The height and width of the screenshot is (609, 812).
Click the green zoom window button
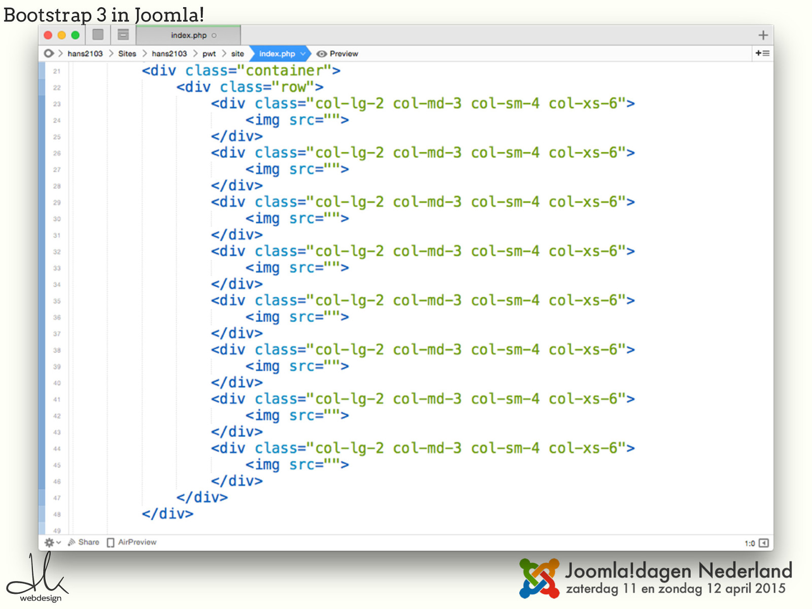pyautogui.click(x=75, y=35)
